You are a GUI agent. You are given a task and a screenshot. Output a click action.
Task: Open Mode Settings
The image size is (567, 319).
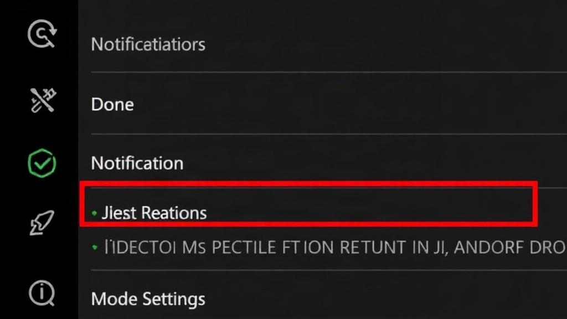[x=148, y=299]
